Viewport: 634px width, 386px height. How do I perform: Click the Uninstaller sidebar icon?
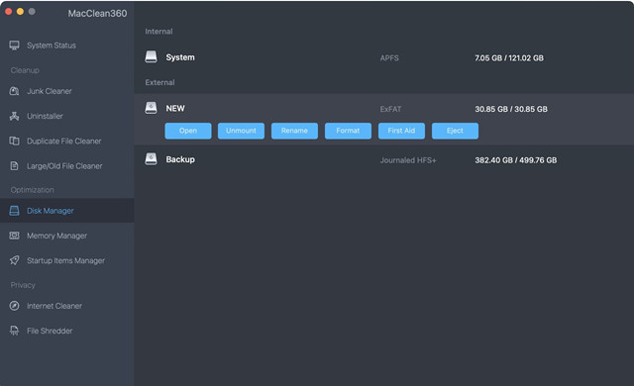coord(14,116)
